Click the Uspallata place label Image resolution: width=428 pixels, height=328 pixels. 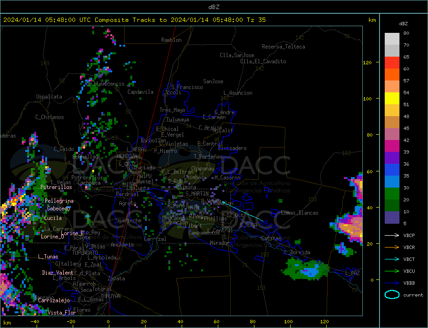coord(49,97)
